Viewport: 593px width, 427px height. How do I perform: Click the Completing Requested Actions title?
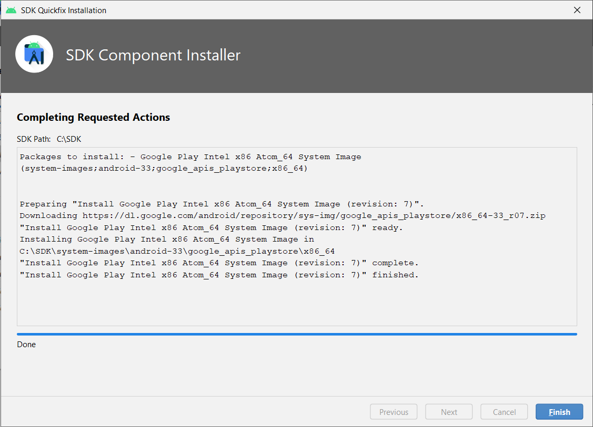click(94, 118)
